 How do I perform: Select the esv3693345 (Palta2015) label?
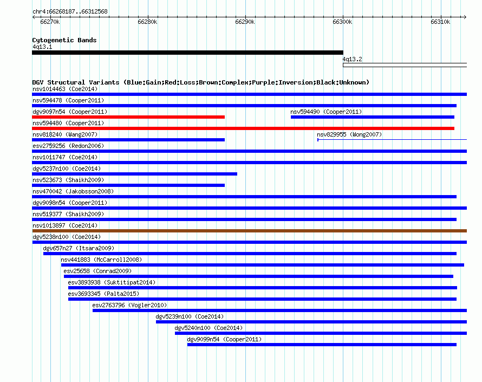coord(103,294)
